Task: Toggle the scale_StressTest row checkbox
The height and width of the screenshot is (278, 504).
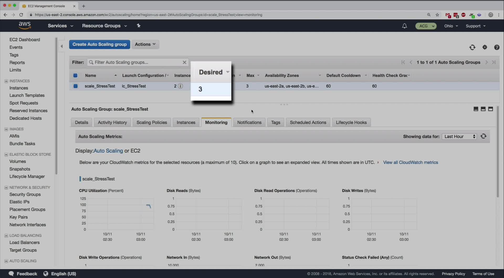Action: (x=75, y=86)
